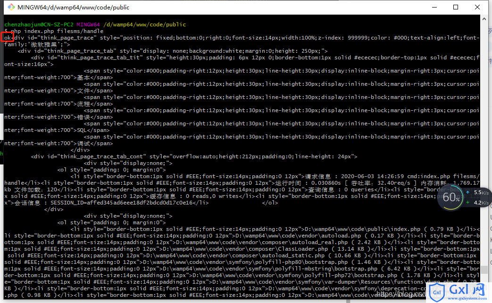492x303 pixels.
Task: Click the SESSION_ID=affed345ad6eee18df2bdcd0d17c0e16 text
Action: pyautogui.click(x=121, y=203)
